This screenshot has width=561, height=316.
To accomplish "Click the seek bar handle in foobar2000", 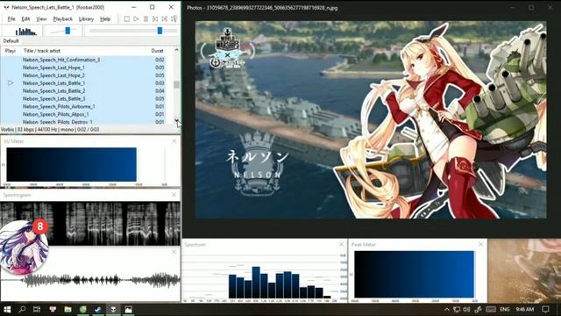I will [x=160, y=31].
